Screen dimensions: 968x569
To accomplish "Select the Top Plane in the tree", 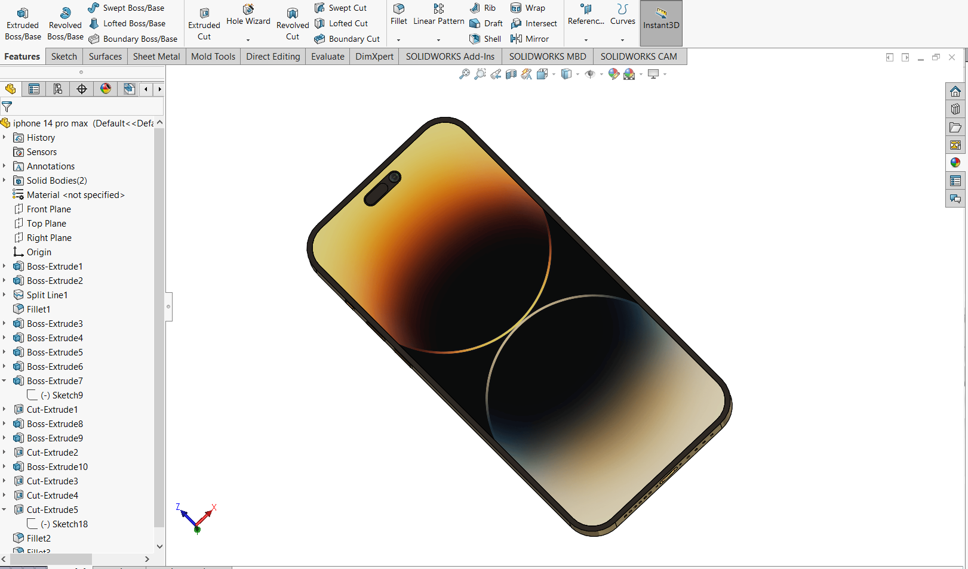I will click(40, 224).
